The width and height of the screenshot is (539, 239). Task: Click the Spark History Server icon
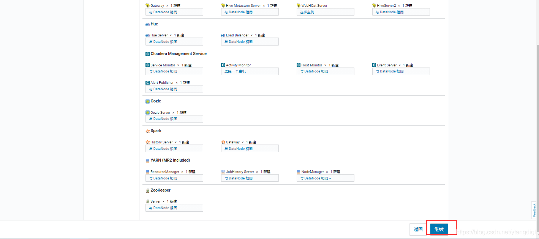tap(147, 142)
